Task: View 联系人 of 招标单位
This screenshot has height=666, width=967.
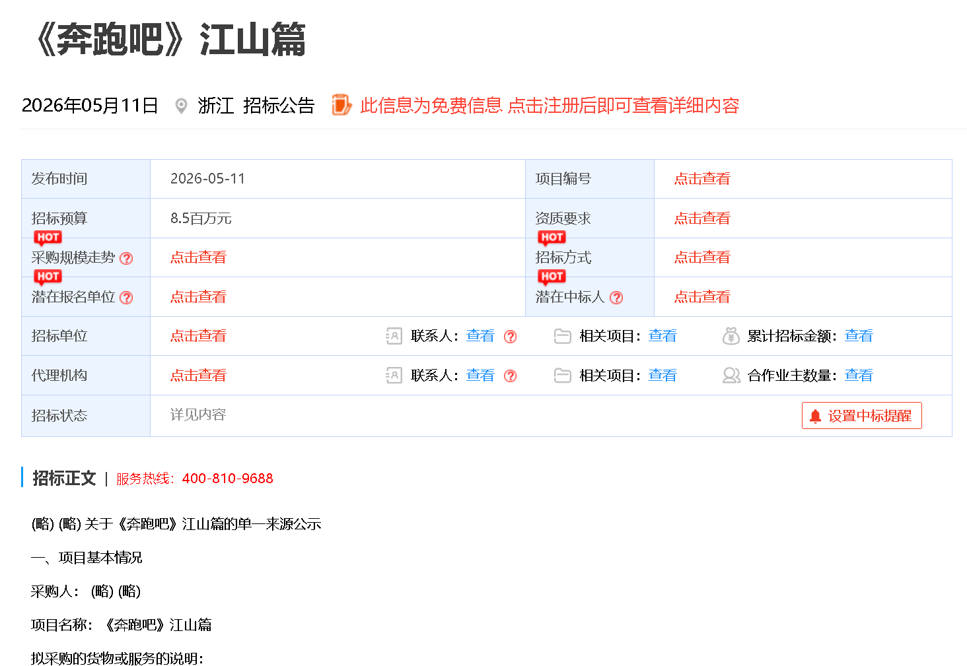Action: click(x=480, y=336)
